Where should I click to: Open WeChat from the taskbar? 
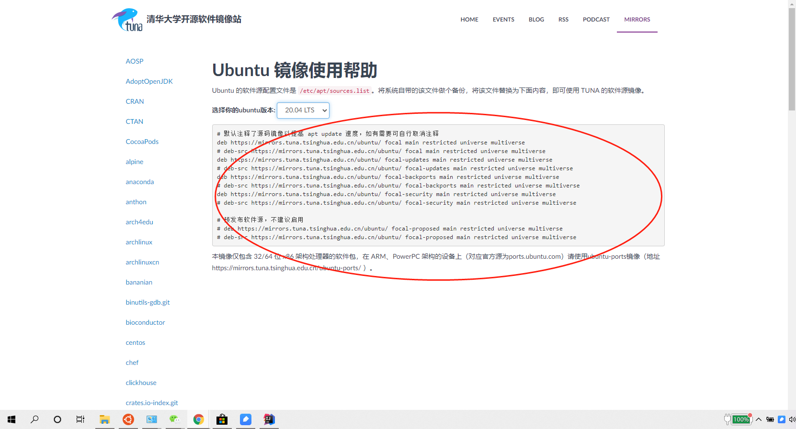(x=175, y=419)
